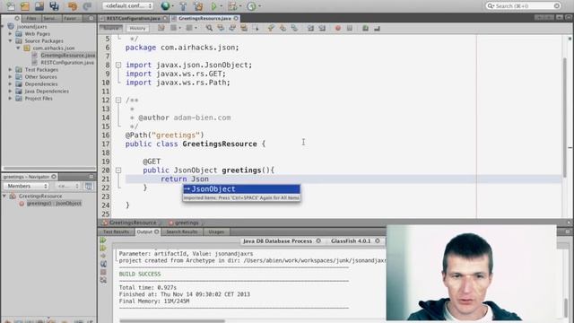This screenshot has width=574, height=323.
Task: Click the New File icon in main toolbar
Action: pyautogui.click(x=11, y=6)
